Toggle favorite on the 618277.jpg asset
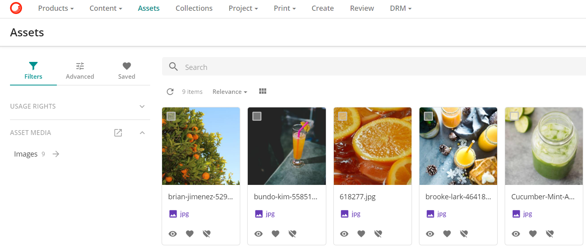The width and height of the screenshot is (586, 250). tap(361, 234)
